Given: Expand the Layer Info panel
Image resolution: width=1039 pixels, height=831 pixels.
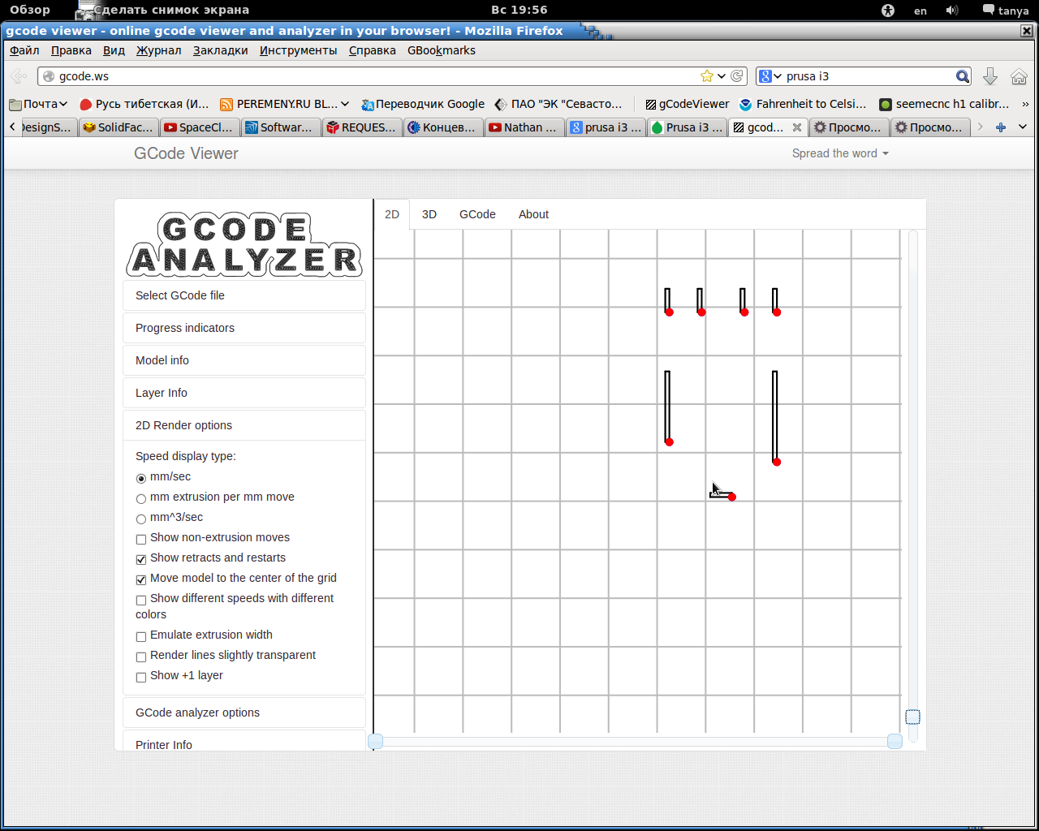Looking at the screenshot, I should click(x=162, y=393).
